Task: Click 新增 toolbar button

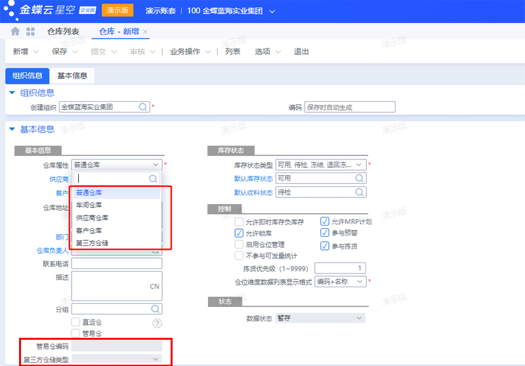Action: pos(20,52)
